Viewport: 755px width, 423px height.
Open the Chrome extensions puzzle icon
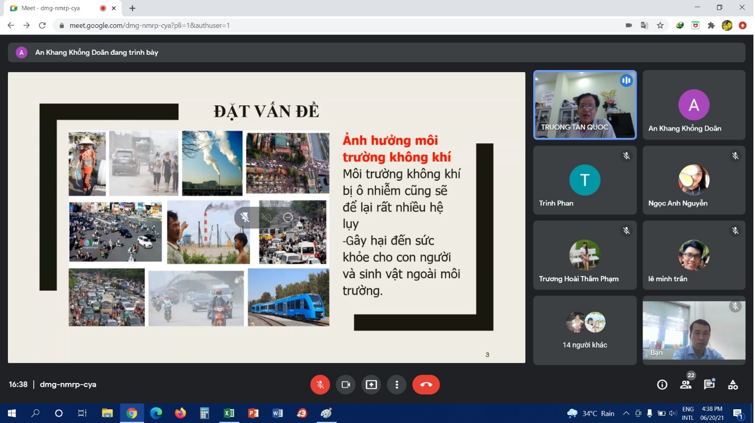click(711, 25)
